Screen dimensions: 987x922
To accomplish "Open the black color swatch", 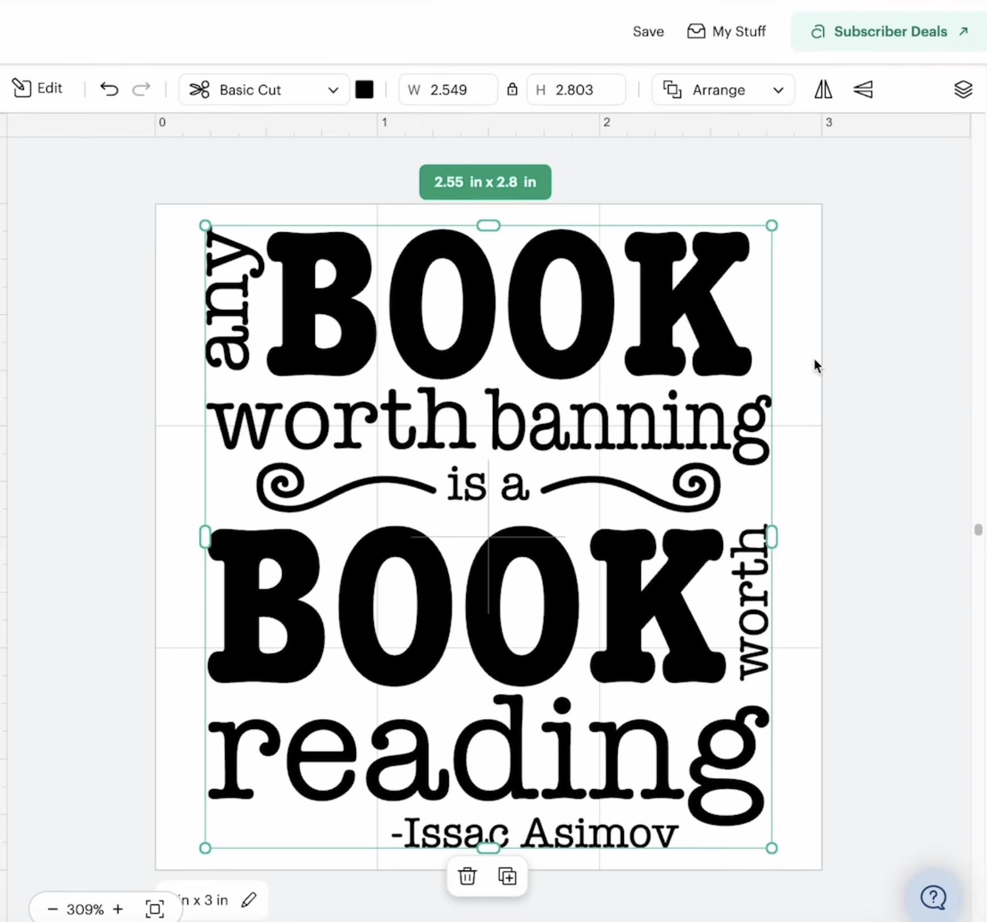I will [x=364, y=89].
